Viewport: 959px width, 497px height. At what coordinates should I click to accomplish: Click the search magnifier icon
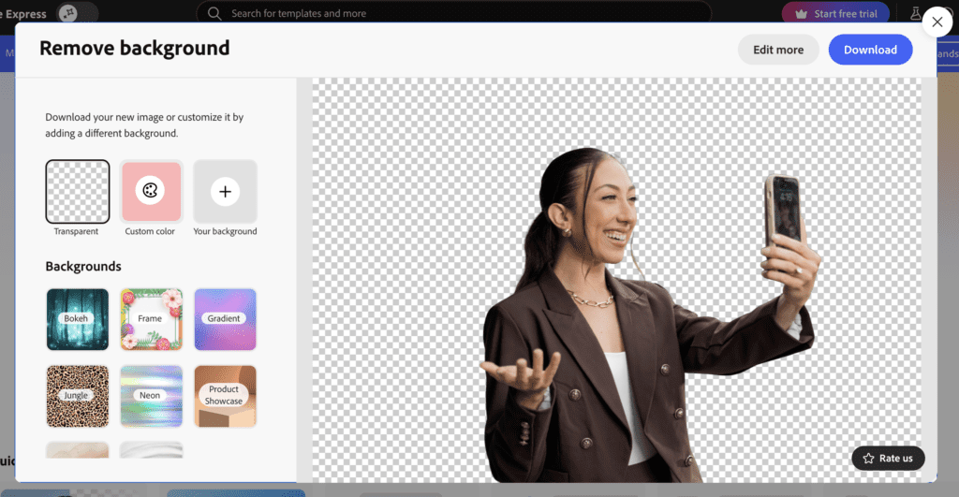tap(214, 13)
